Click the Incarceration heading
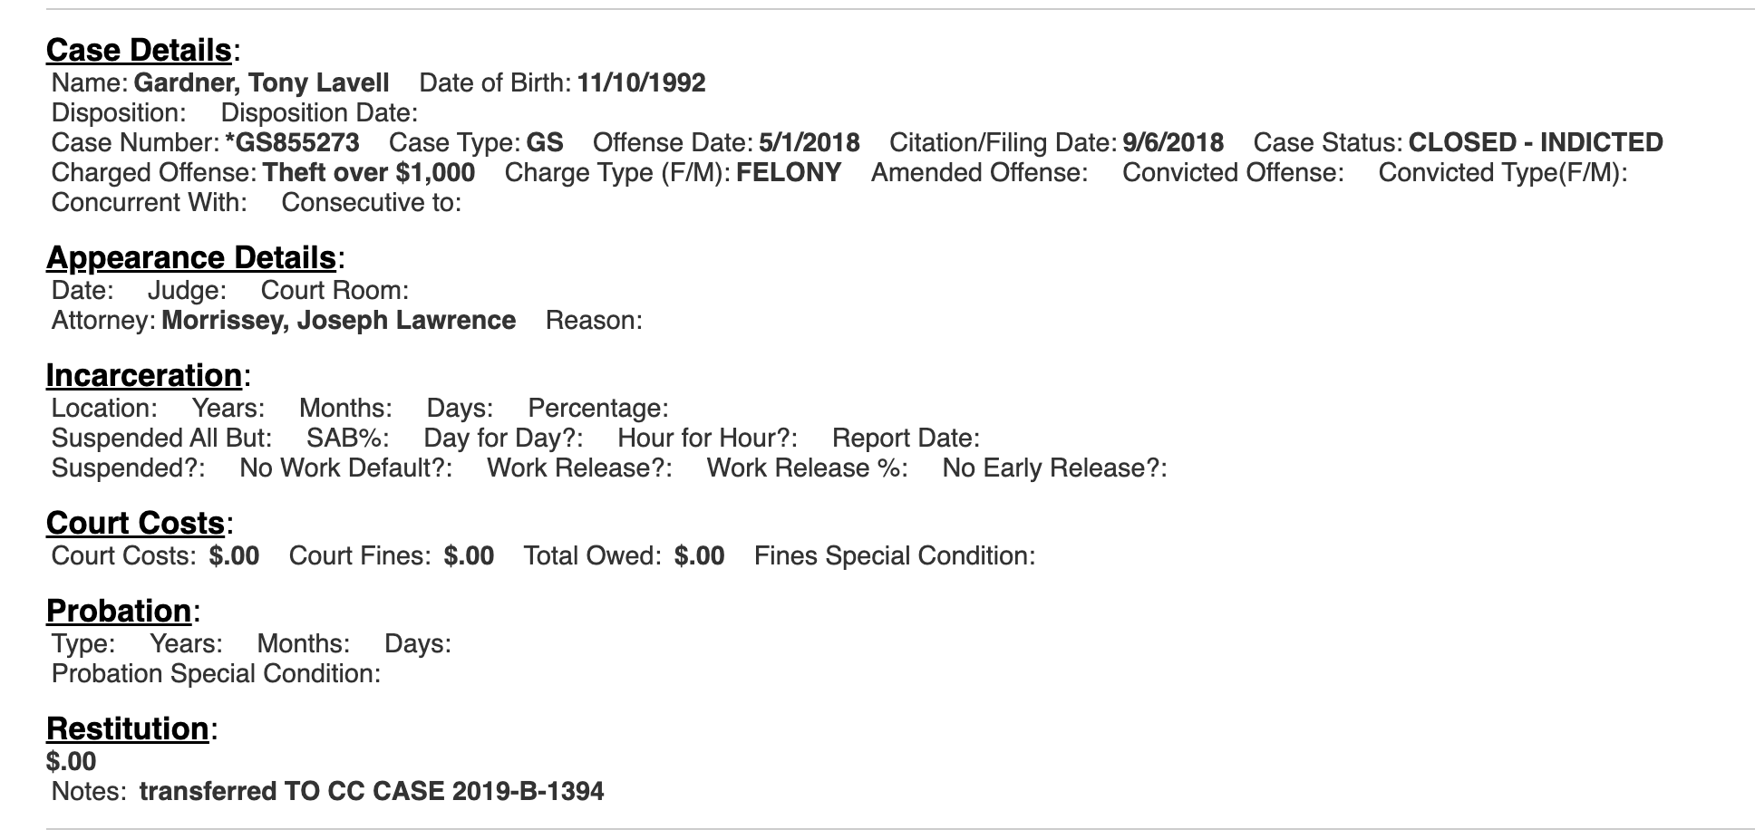 (x=144, y=376)
